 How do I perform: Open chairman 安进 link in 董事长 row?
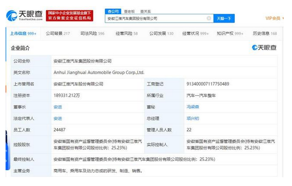58,107
